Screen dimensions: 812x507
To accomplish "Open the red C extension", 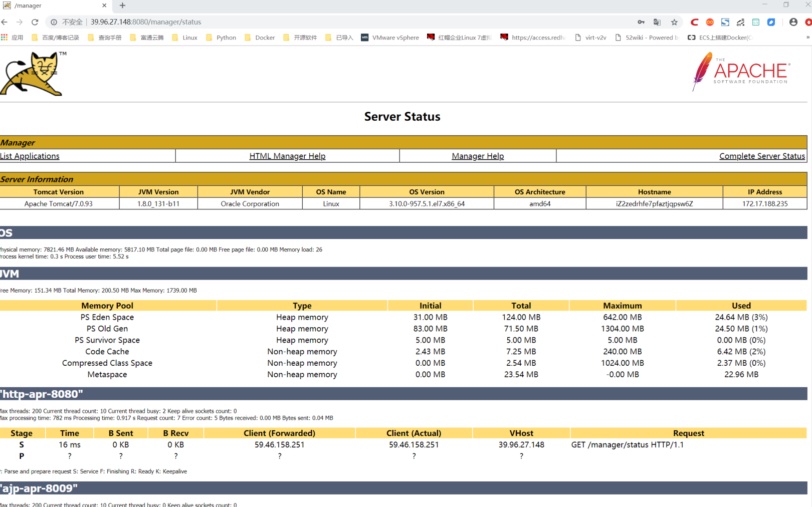I will pyautogui.click(x=694, y=22).
